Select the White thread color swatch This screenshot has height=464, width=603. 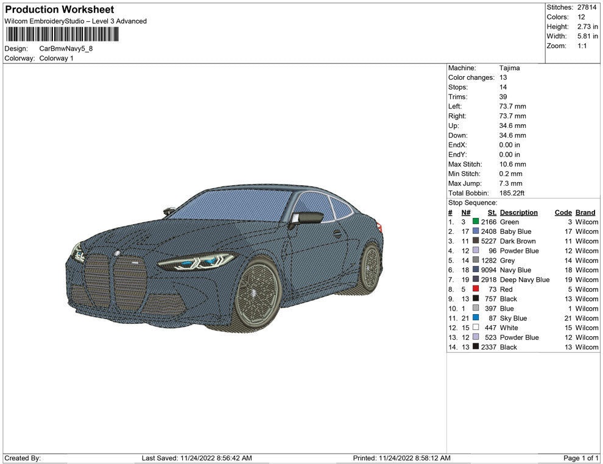(x=476, y=328)
